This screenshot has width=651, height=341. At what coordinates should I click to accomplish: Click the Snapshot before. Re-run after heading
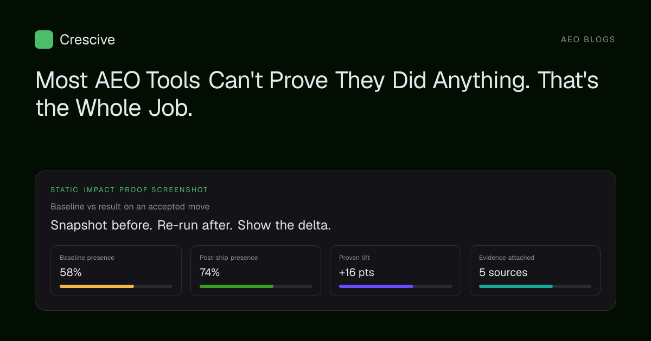[x=190, y=225]
